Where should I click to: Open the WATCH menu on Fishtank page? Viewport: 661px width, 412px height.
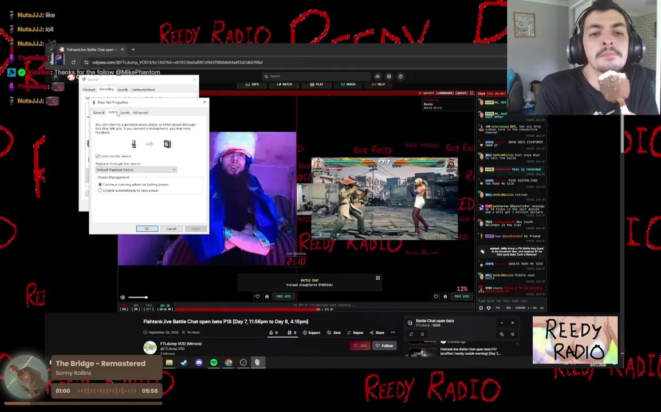pos(285,84)
